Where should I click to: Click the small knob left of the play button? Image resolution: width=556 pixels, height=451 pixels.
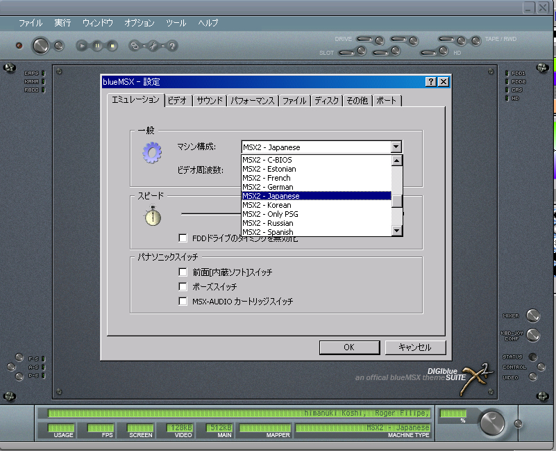[59, 46]
